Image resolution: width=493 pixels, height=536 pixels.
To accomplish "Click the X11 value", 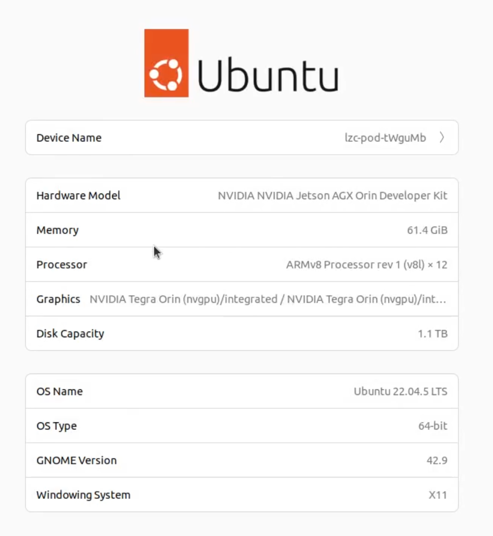I will (x=438, y=495).
